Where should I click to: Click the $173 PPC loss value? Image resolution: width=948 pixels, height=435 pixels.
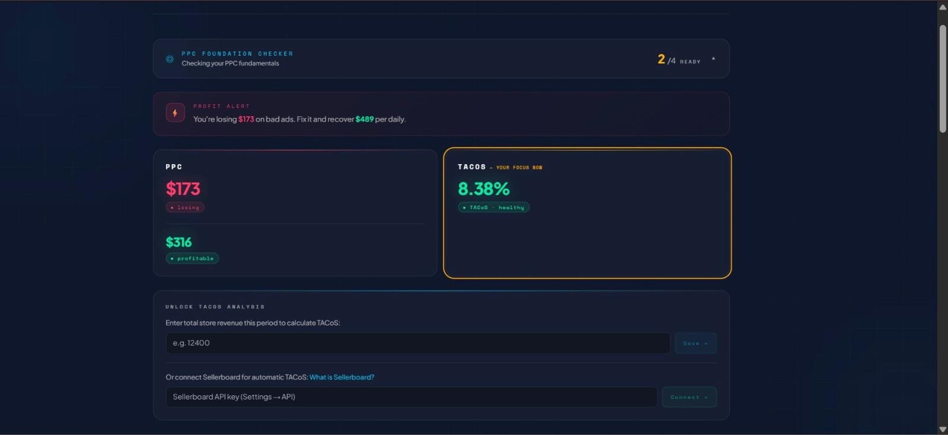[183, 189]
